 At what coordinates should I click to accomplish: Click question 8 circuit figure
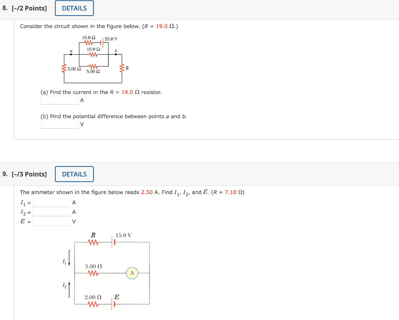click(x=95, y=60)
